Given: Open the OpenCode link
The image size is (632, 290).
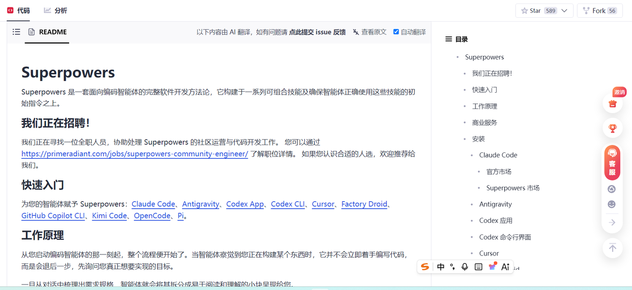Looking at the screenshot, I should point(152,216).
